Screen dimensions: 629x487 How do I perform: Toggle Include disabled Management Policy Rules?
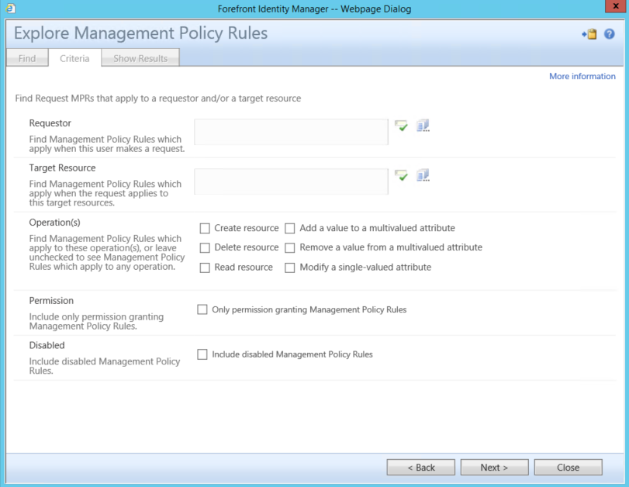[x=202, y=354]
